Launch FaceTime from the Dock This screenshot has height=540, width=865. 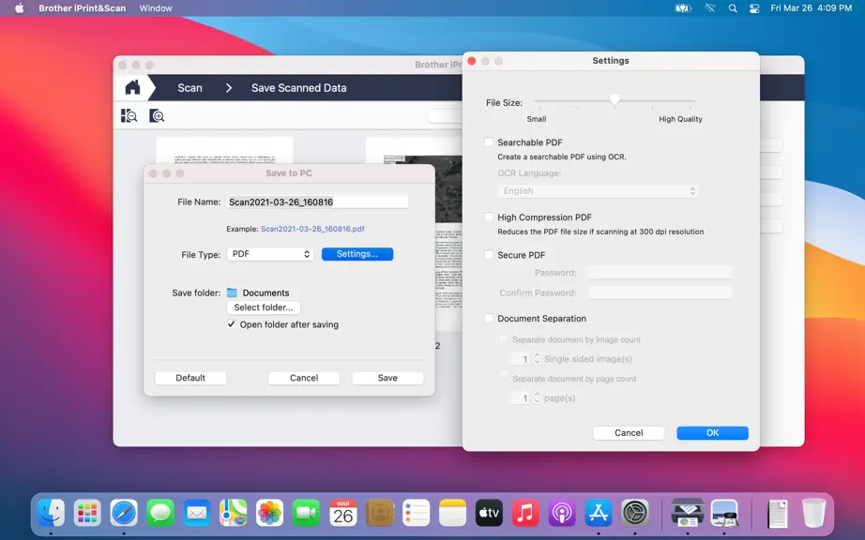(x=306, y=513)
